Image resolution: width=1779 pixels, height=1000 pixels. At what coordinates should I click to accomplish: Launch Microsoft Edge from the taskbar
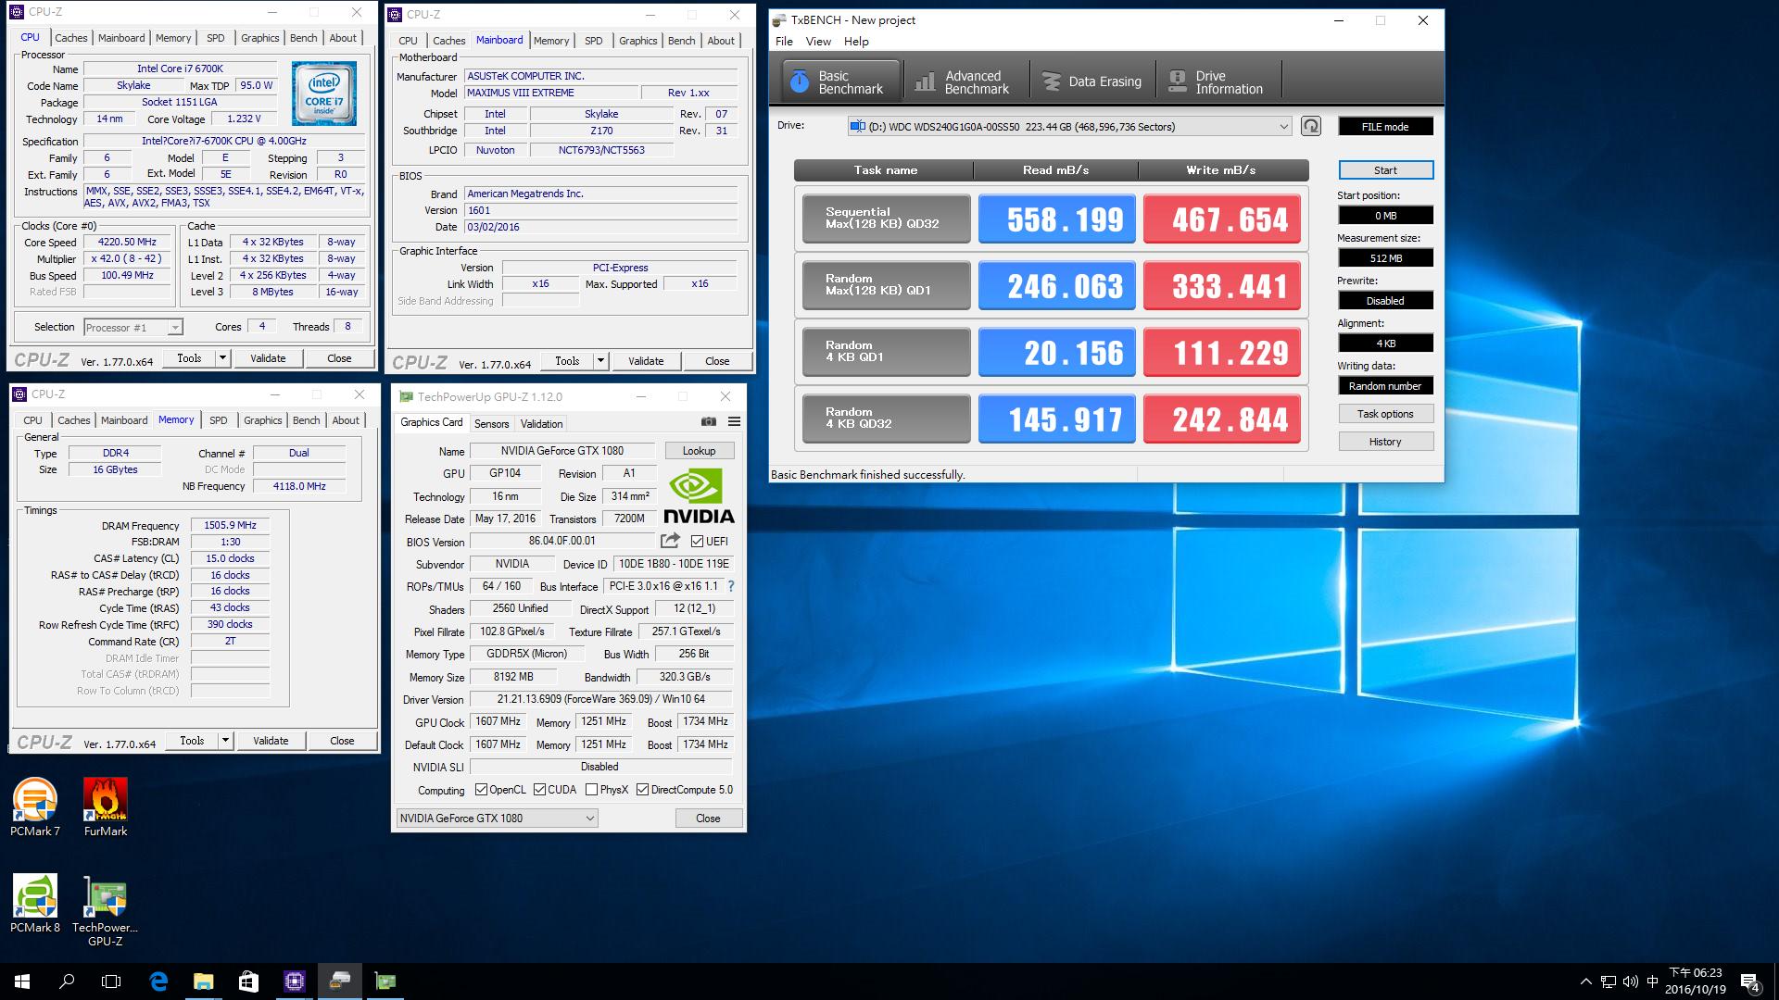pos(158,981)
